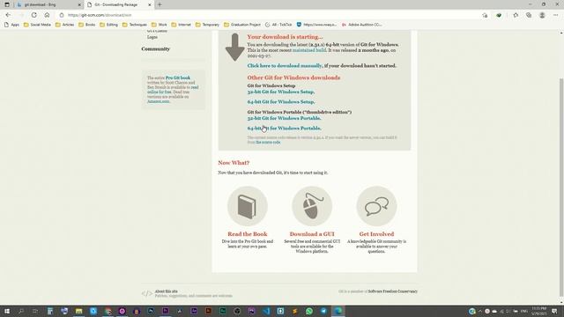Viewport: 564px width, 317px height.
Task: Open the Social Media bookmarks folder
Action: coord(37,25)
